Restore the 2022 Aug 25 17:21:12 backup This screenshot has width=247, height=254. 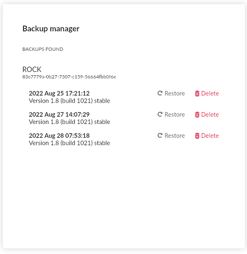(171, 93)
